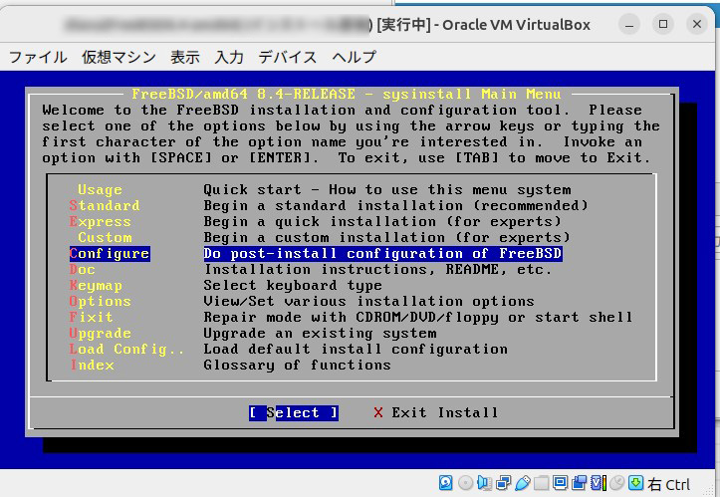Select the Keymap entry
The image size is (720, 497).
(x=96, y=285)
